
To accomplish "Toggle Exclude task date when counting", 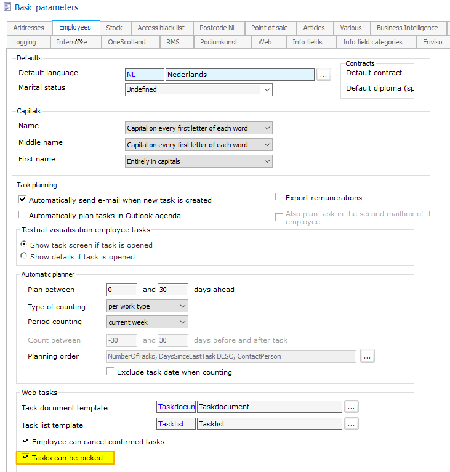I will click(x=111, y=372).
